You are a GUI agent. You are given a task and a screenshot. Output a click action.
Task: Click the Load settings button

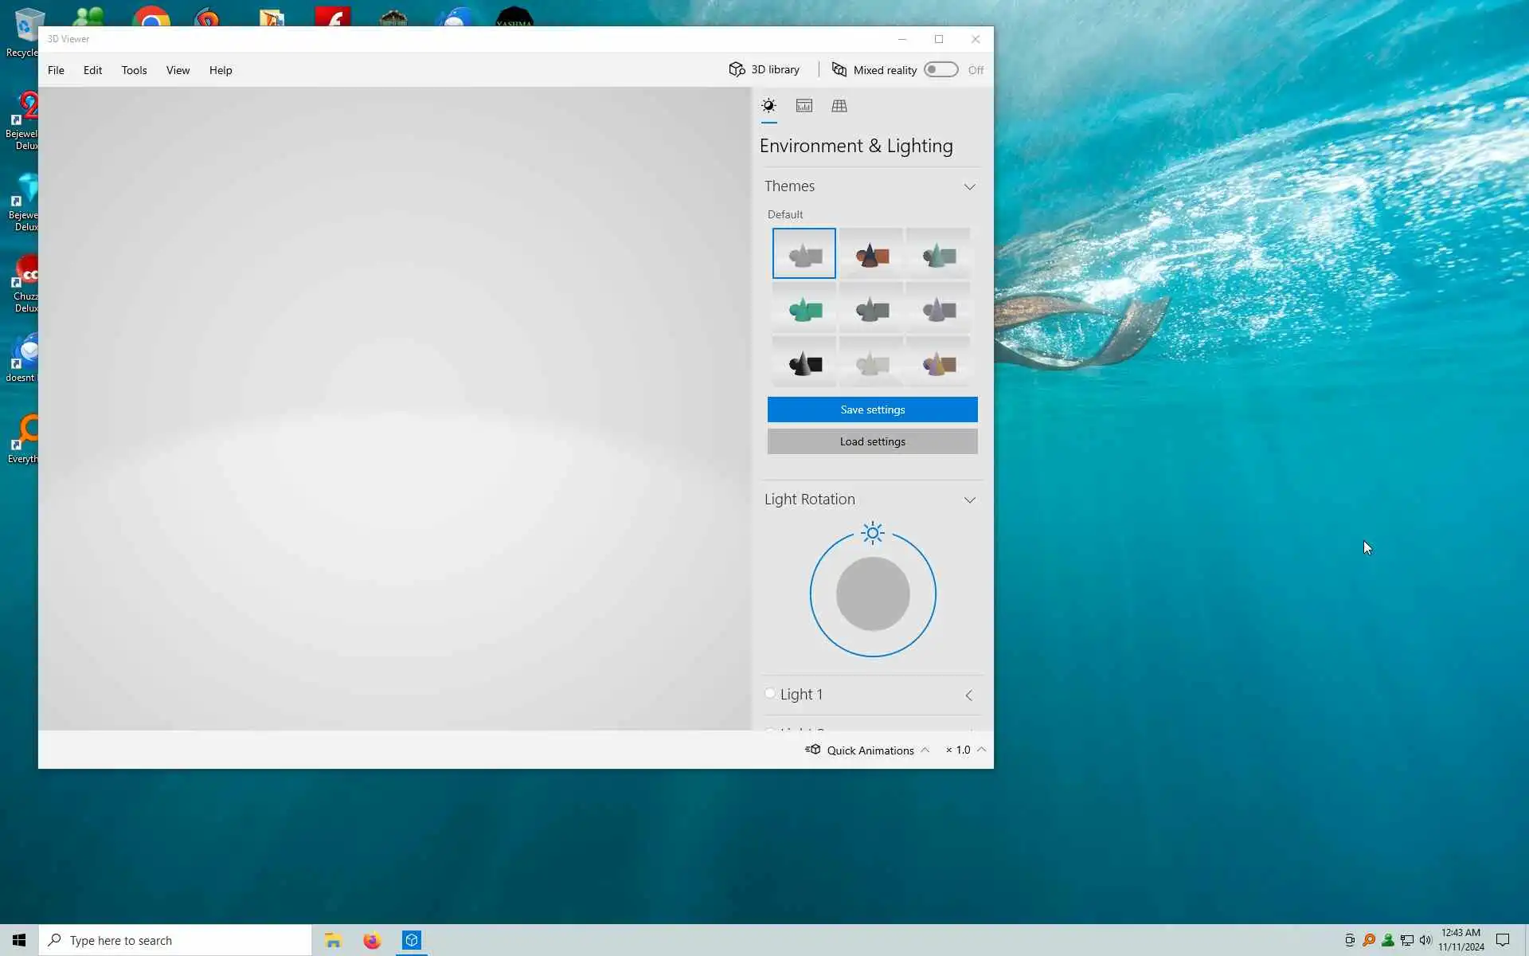pyautogui.click(x=872, y=441)
